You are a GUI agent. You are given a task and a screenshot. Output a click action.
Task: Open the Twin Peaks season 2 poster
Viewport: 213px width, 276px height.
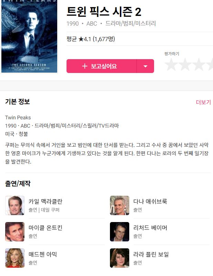29,36
